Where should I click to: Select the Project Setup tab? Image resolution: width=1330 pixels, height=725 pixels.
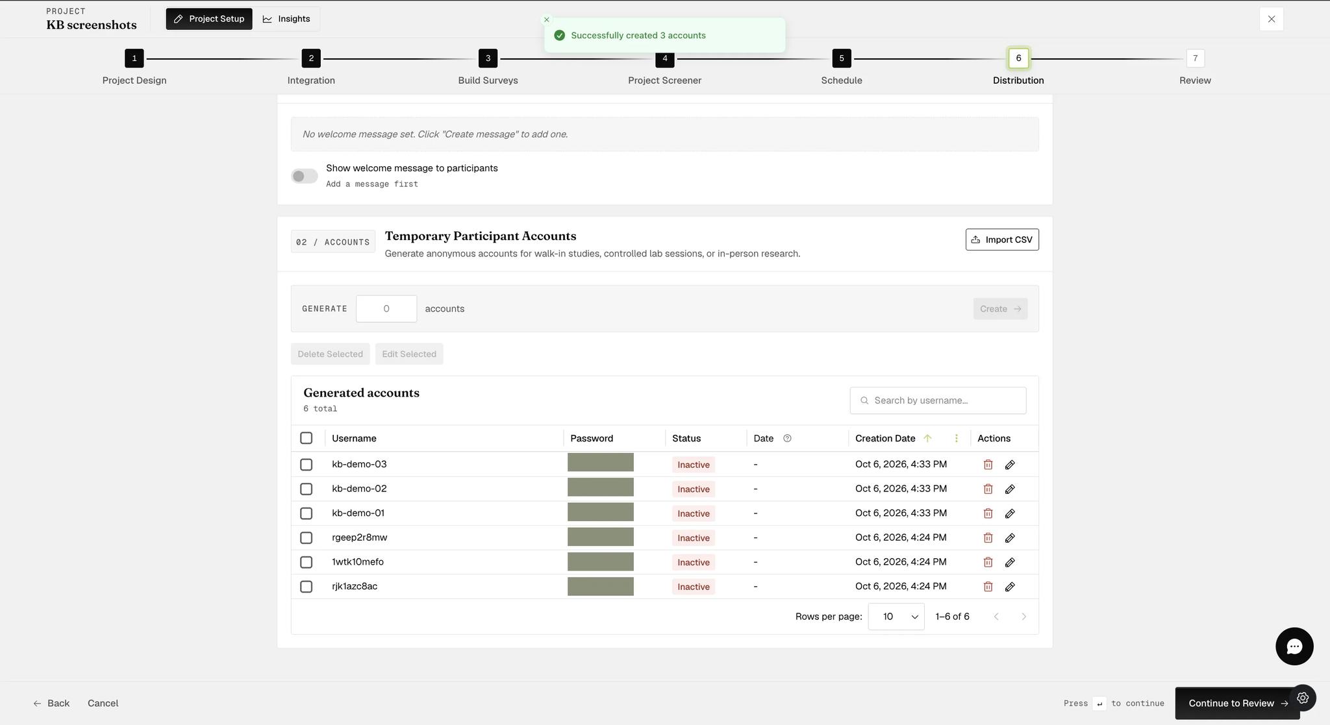pos(208,19)
